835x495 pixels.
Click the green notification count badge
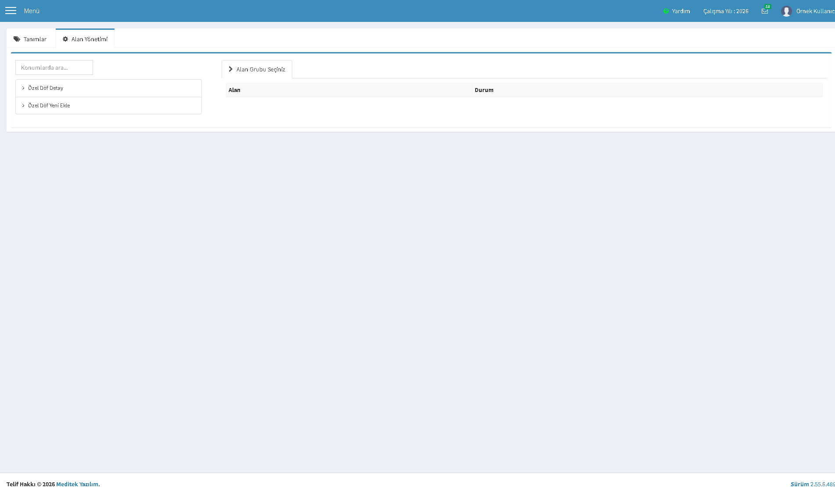coord(767,7)
